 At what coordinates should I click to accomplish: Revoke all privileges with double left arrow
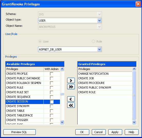(x=71, y=105)
